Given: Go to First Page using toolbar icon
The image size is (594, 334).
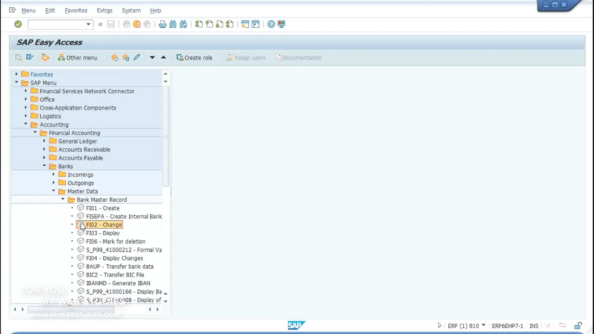Looking at the screenshot, I should pyautogui.click(x=199, y=24).
